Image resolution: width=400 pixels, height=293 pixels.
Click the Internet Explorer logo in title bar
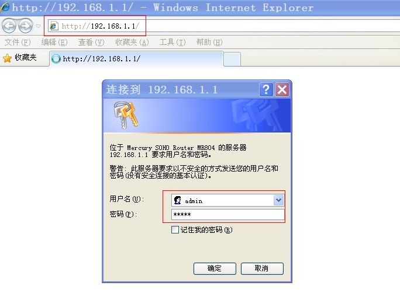point(5,6)
